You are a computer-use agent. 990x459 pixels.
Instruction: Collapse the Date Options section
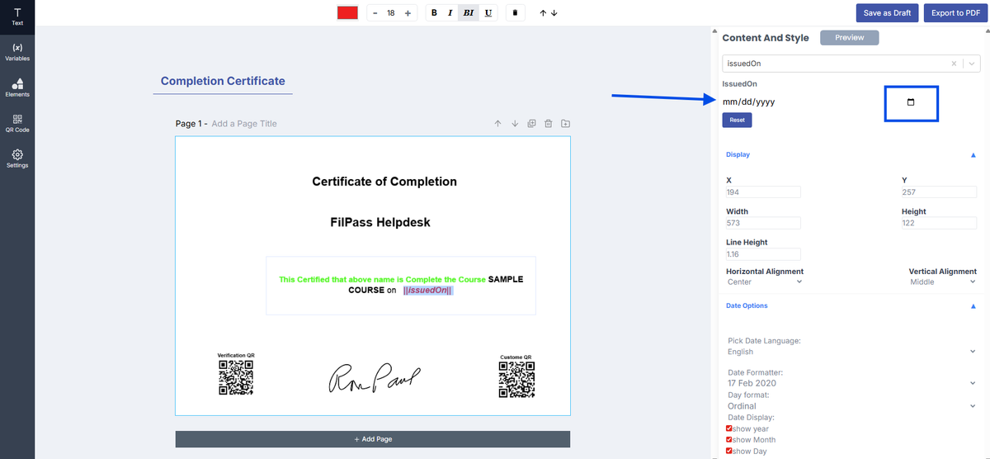click(x=973, y=306)
